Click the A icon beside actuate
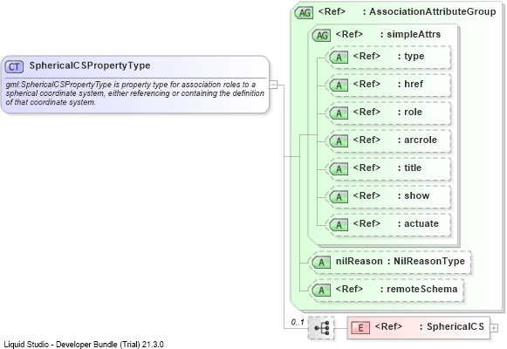 pyautogui.click(x=339, y=224)
